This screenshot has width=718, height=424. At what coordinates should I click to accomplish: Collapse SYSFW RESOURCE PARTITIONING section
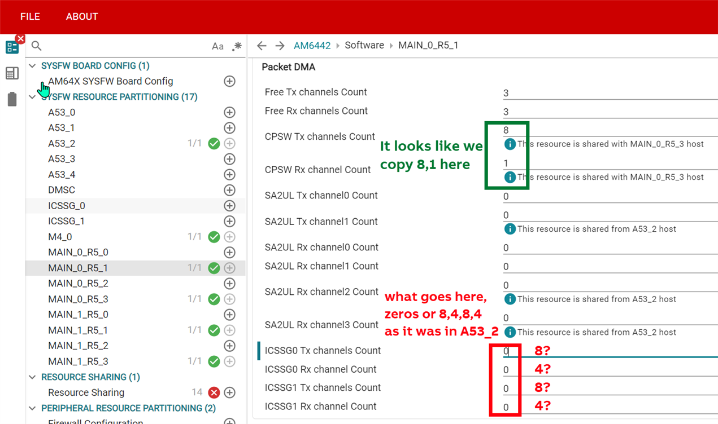click(32, 97)
